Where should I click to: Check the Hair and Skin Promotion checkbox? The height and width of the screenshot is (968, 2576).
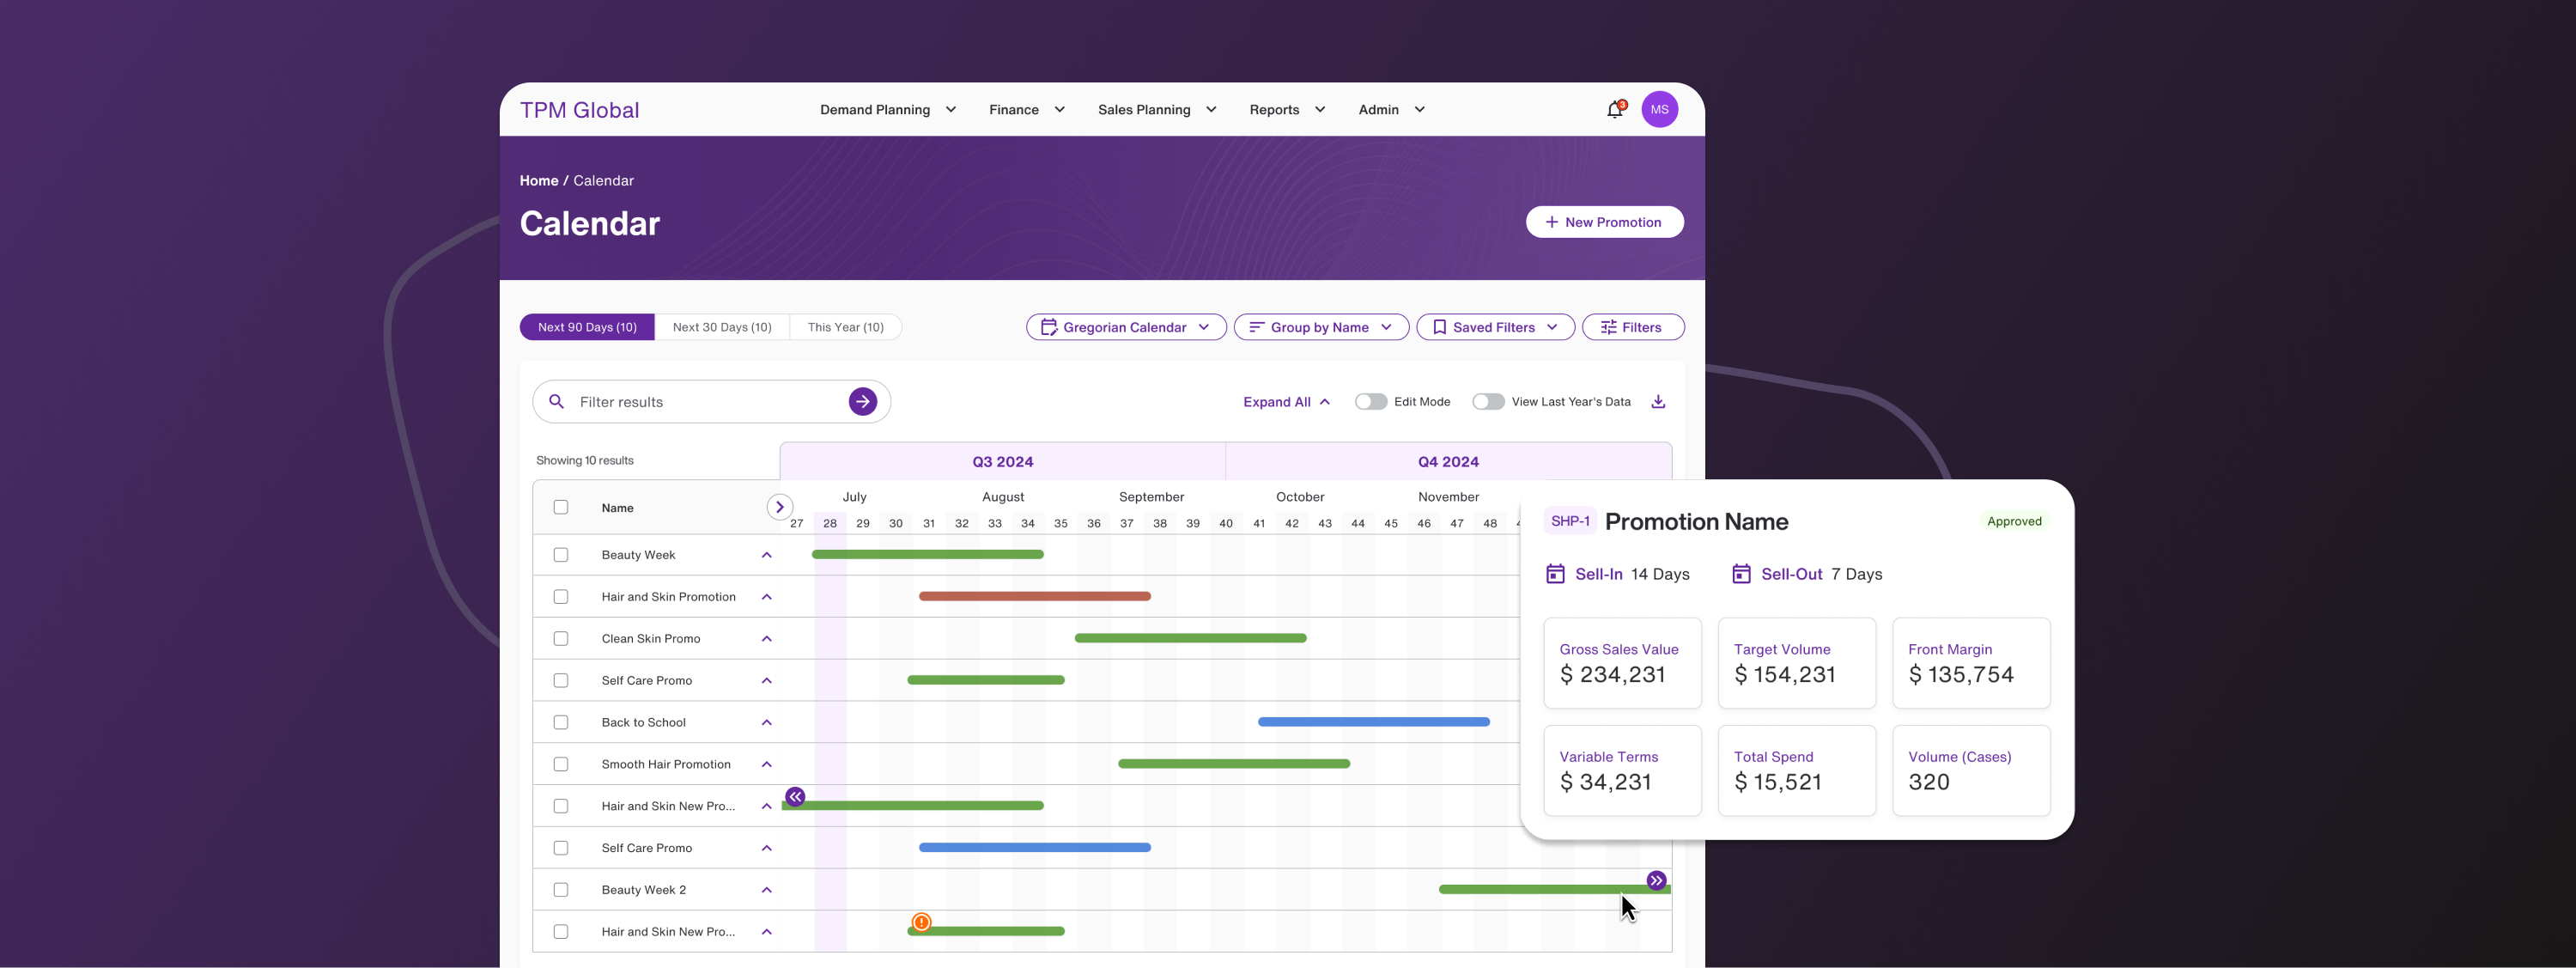coord(561,597)
